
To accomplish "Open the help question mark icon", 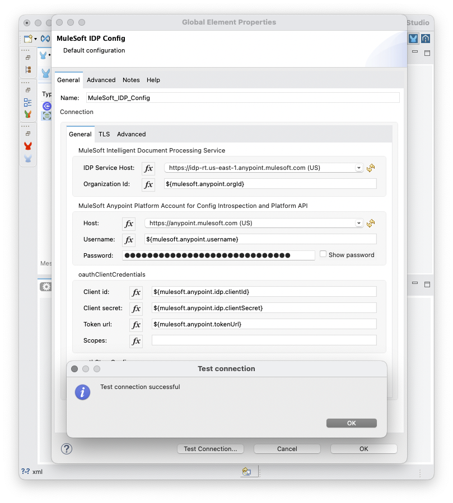I will (67, 449).
